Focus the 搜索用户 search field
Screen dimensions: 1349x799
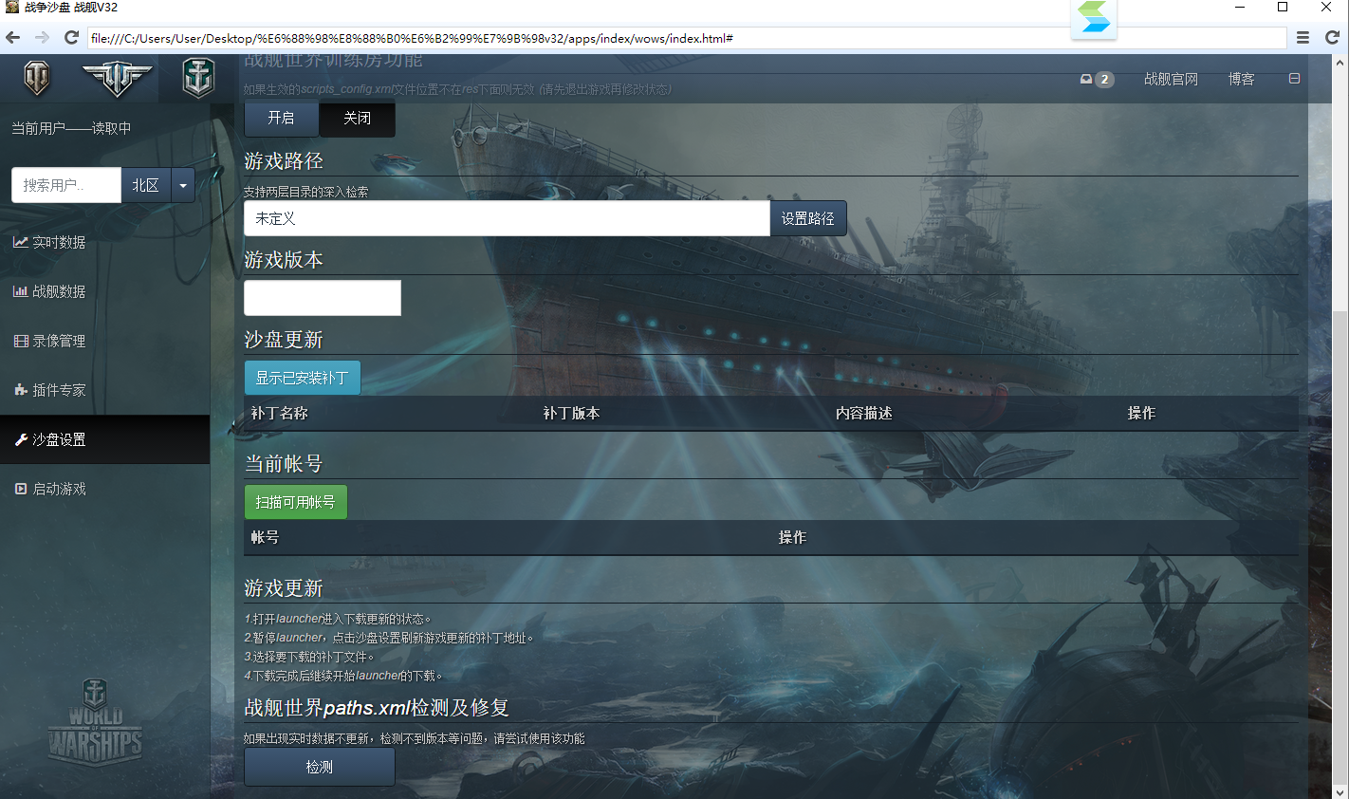[x=66, y=185]
